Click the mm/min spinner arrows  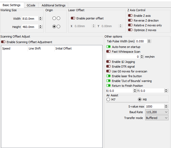[142, 56]
